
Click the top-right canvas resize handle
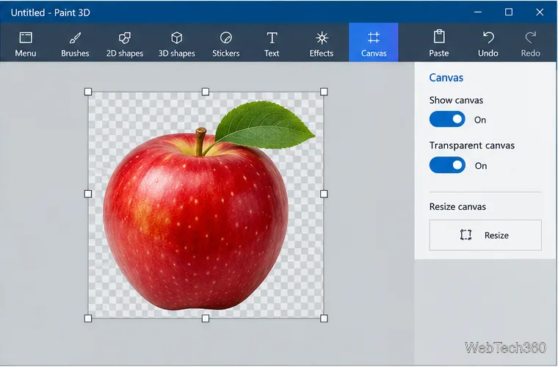pos(324,92)
